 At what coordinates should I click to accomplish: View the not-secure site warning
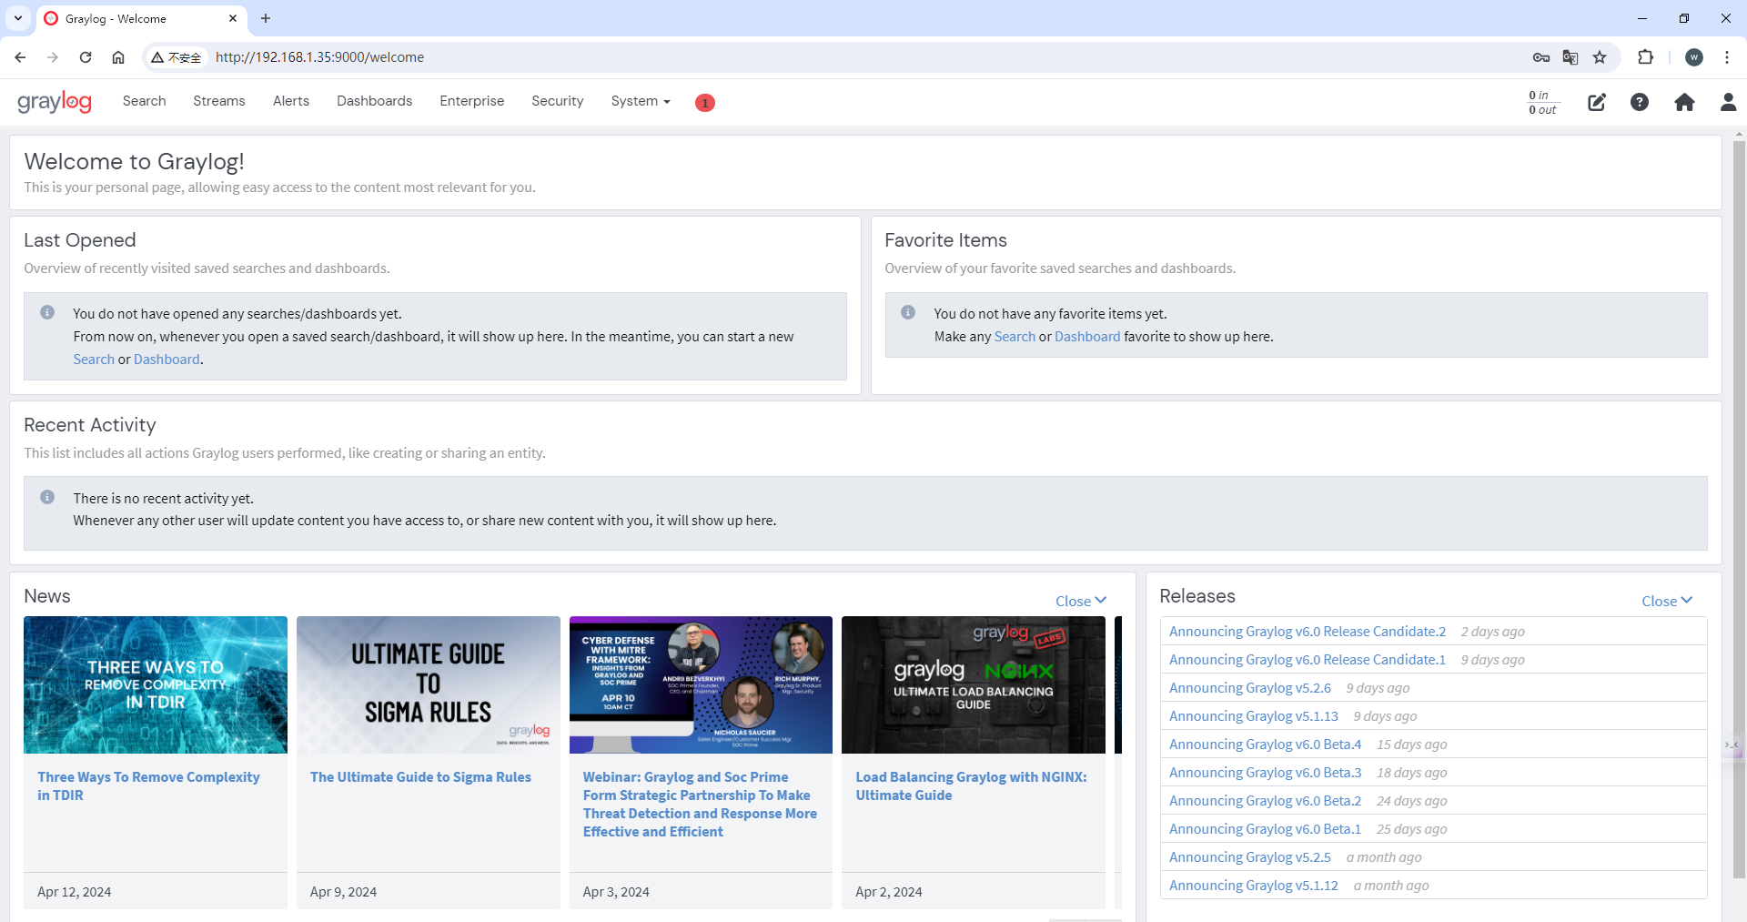pyautogui.click(x=176, y=57)
